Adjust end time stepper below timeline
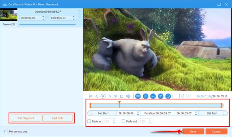 196,113
